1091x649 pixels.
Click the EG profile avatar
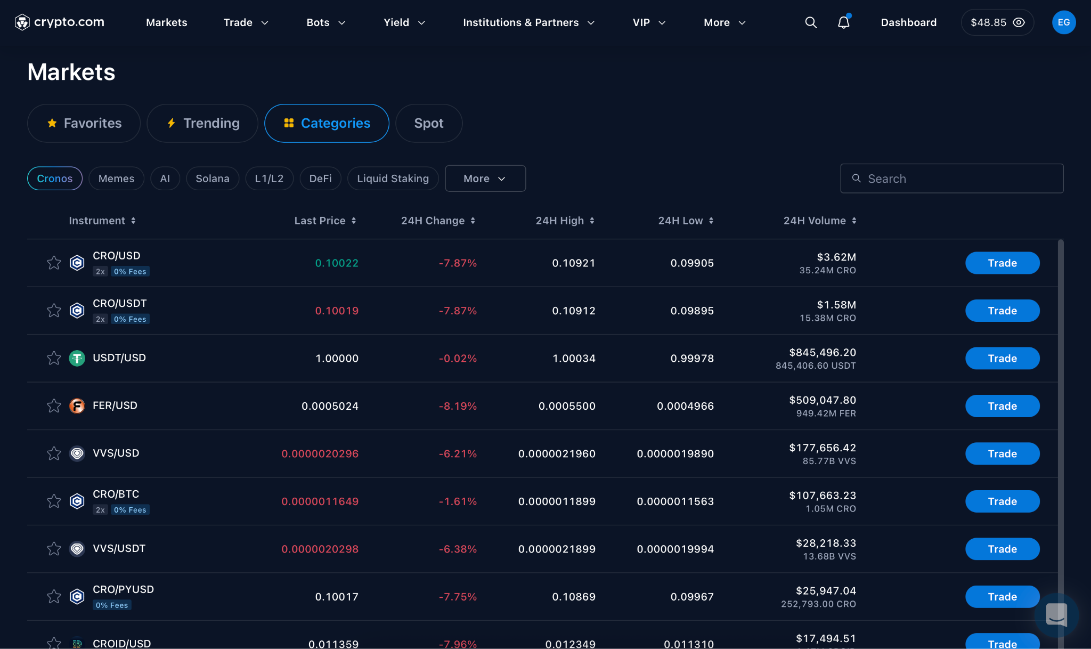[x=1063, y=22]
